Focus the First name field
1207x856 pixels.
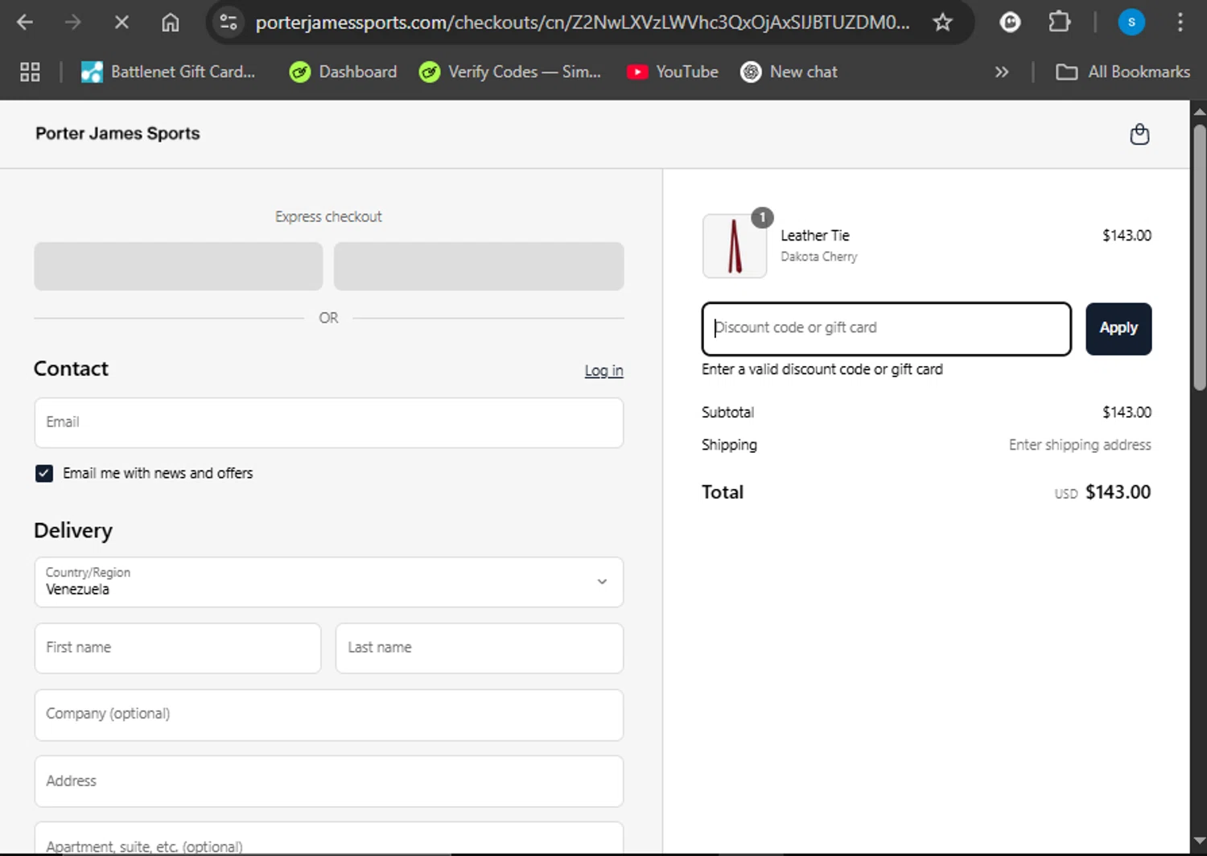point(178,648)
